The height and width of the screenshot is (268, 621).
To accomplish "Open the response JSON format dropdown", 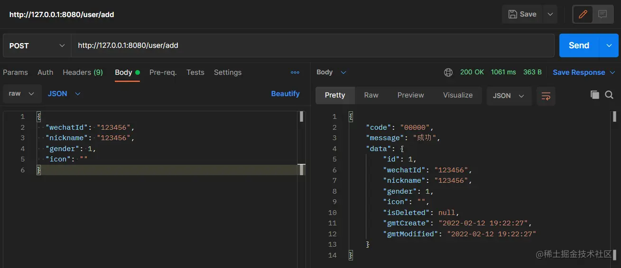I will [509, 96].
